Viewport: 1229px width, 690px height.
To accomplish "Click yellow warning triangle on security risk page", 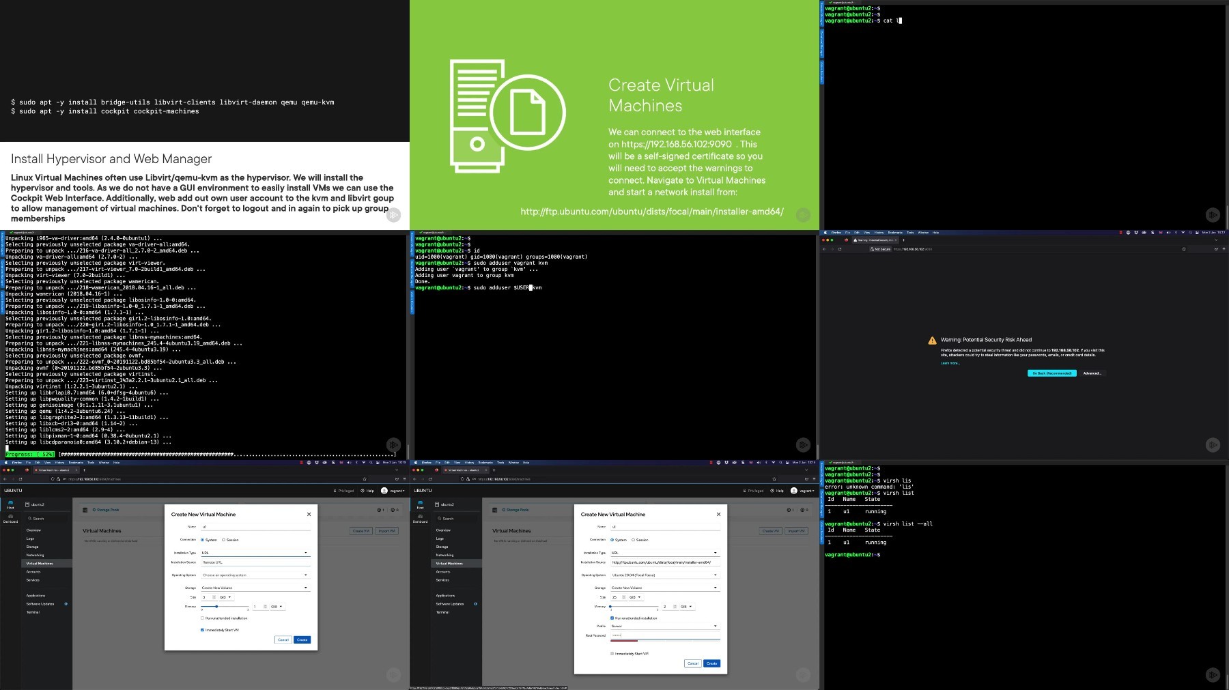I will [932, 341].
